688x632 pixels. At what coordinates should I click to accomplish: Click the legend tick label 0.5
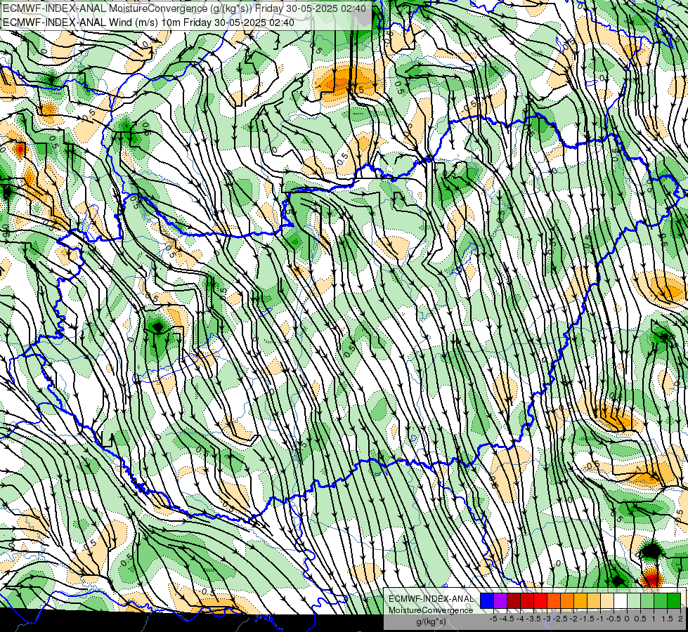640,619
